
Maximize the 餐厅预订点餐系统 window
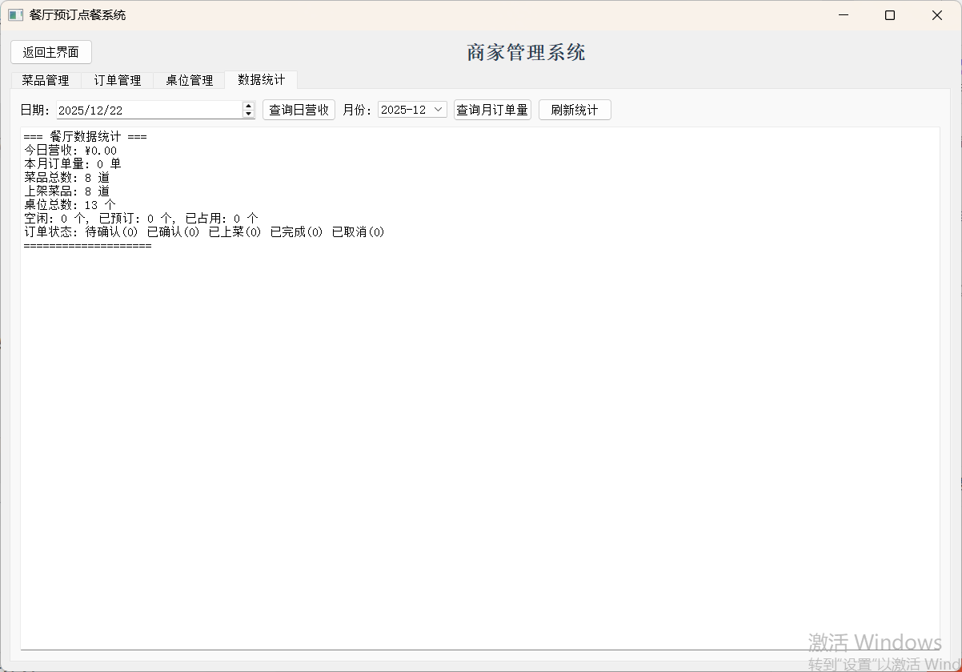(x=890, y=15)
